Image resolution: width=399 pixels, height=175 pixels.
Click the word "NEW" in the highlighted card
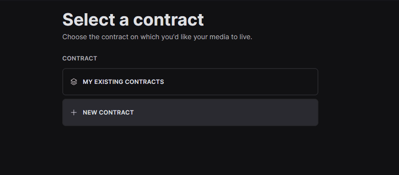(x=90, y=112)
